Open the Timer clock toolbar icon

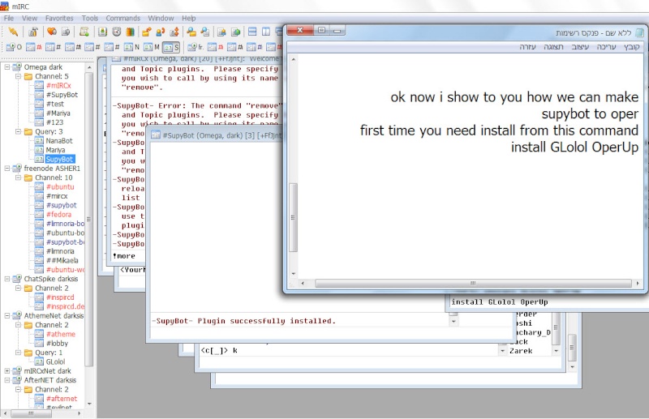click(117, 32)
